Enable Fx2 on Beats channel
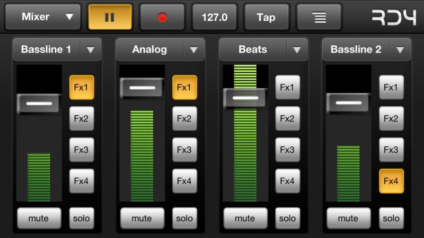 tap(288, 119)
